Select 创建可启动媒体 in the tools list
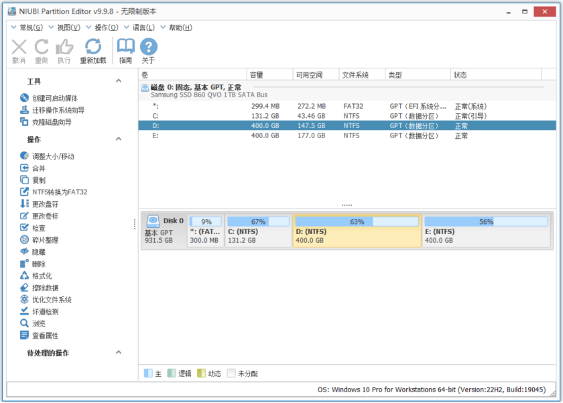563x403 pixels. click(x=54, y=98)
